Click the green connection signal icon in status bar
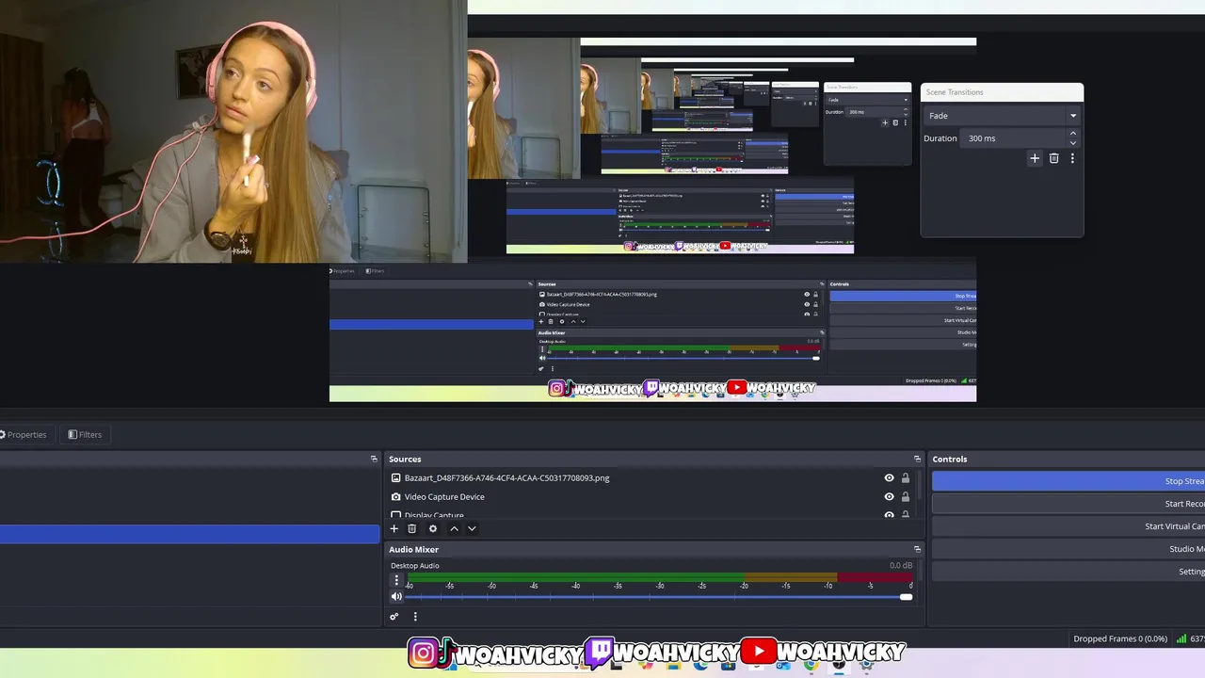This screenshot has height=678, width=1205. [1181, 638]
